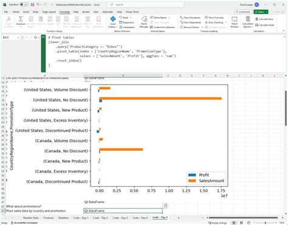Image resolution: width=288 pixels, height=225 pixels.
Task: Switch to Normal view in status bar
Action: coord(234,223)
